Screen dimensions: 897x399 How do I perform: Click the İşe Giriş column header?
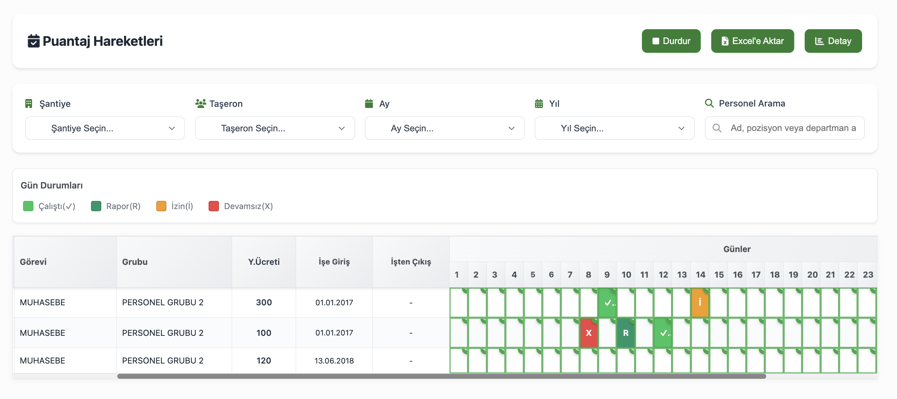tap(334, 262)
